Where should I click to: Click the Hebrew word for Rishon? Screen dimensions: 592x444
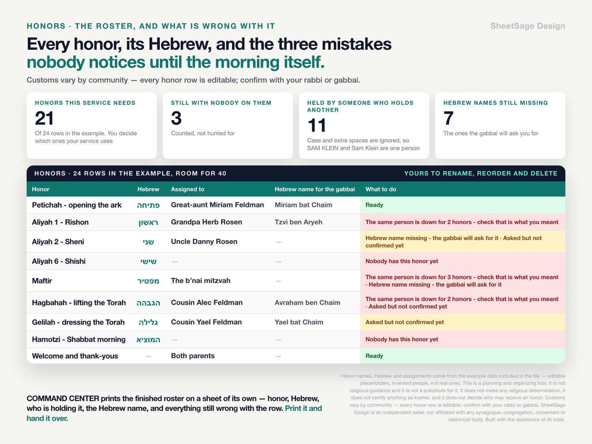(148, 222)
